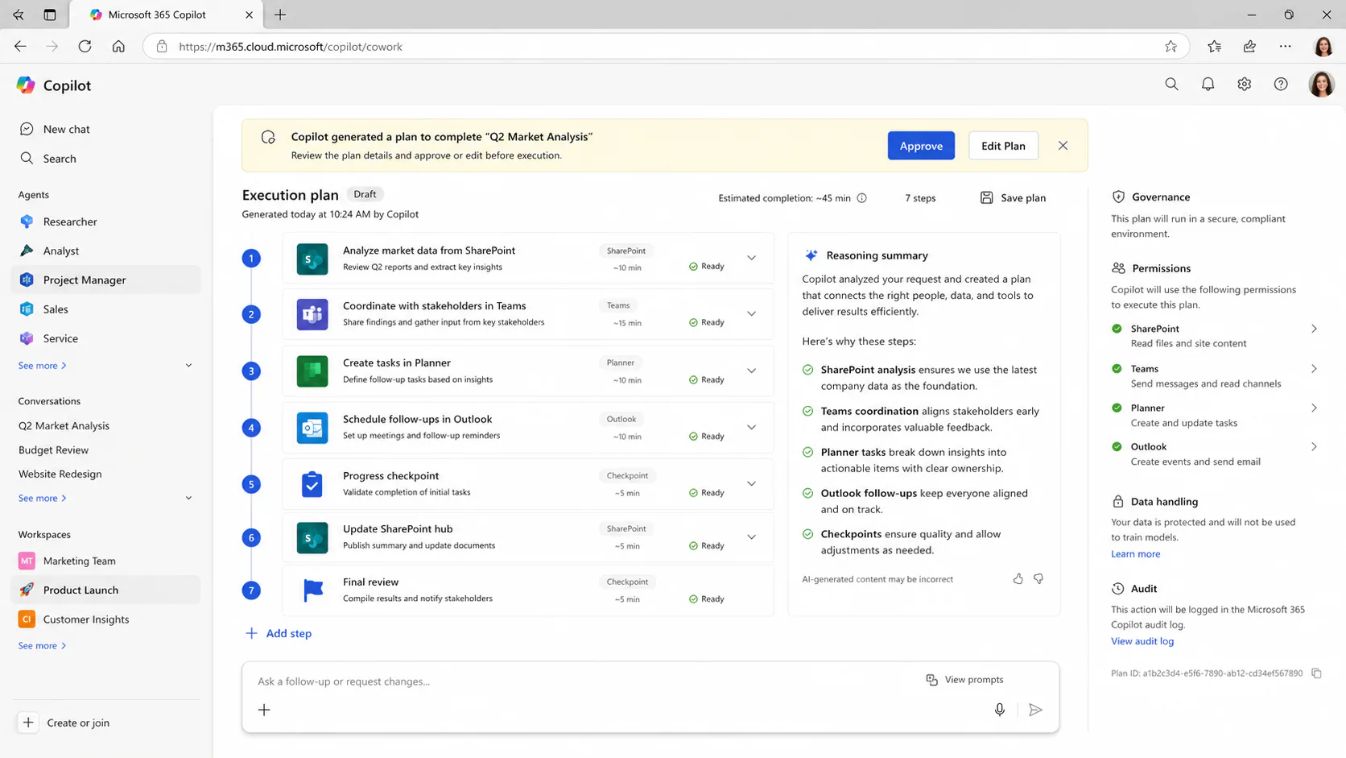Click the SharePoint icon on Analyze market data step

tap(312, 259)
